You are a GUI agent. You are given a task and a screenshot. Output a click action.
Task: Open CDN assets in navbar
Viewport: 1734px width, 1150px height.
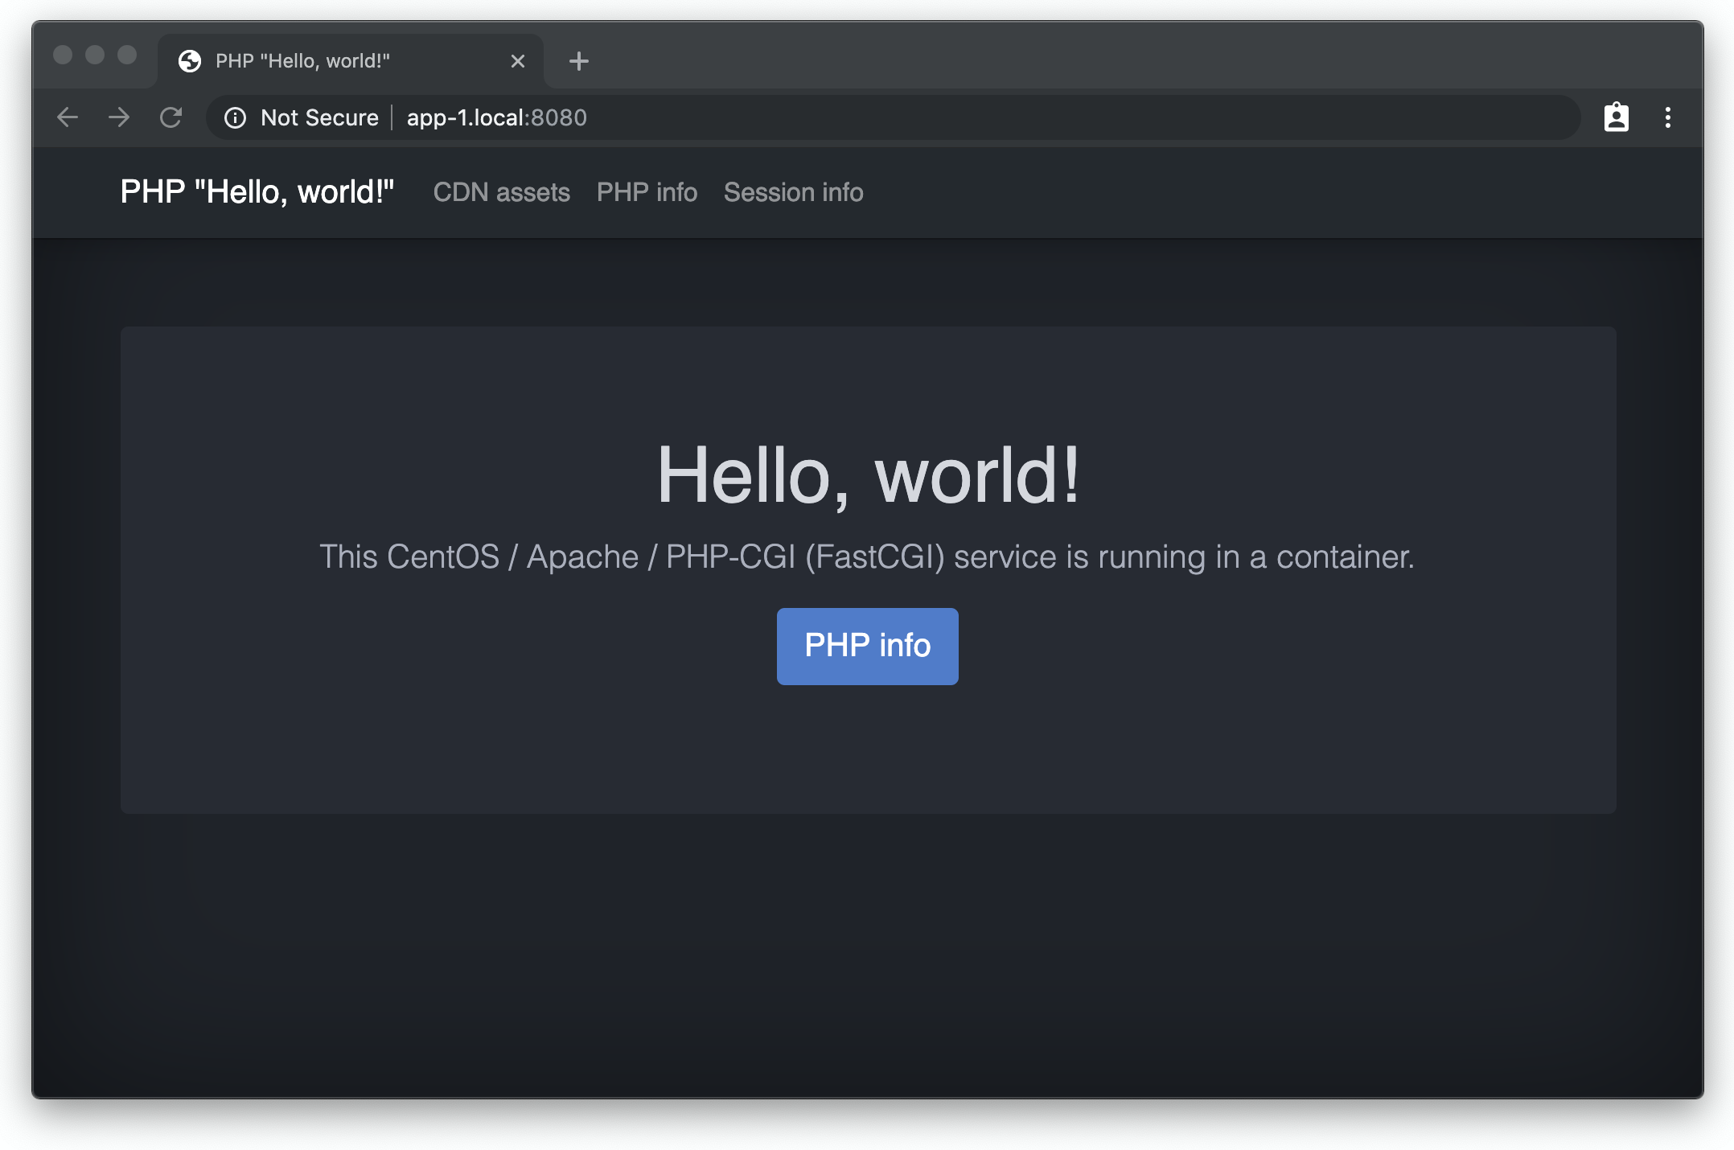501,192
